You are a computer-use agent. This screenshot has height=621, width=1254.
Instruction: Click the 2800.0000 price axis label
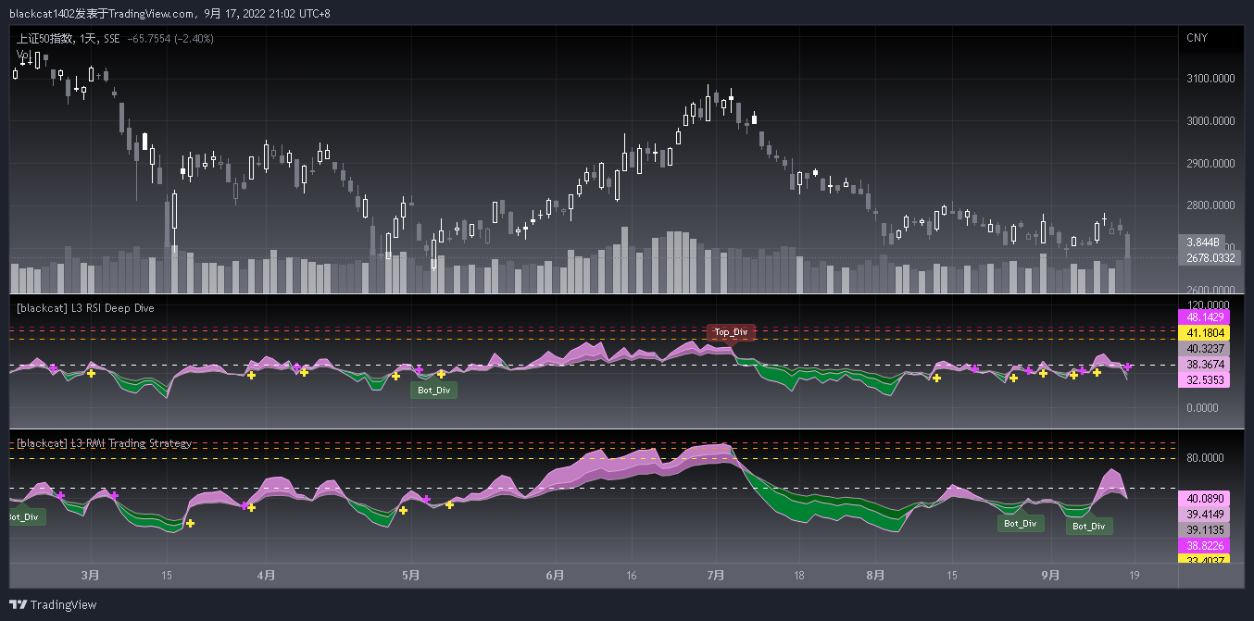(1210, 205)
